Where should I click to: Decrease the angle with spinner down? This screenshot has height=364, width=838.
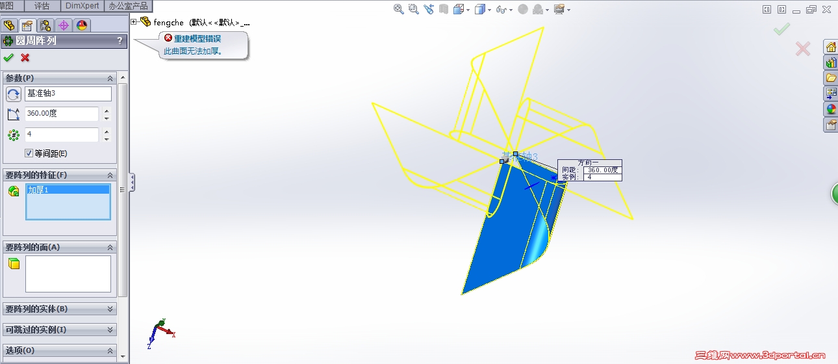click(107, 118)
